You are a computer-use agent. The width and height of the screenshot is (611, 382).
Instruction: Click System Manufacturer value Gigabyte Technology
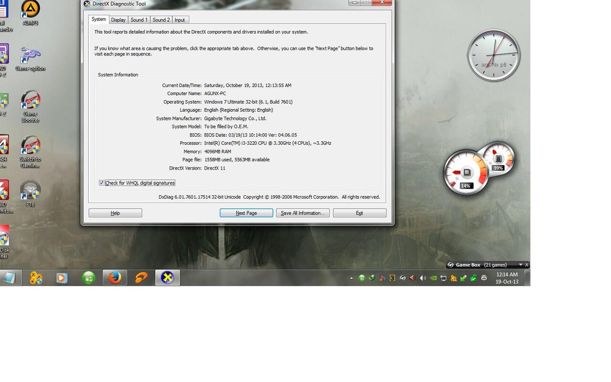point(235,118)
